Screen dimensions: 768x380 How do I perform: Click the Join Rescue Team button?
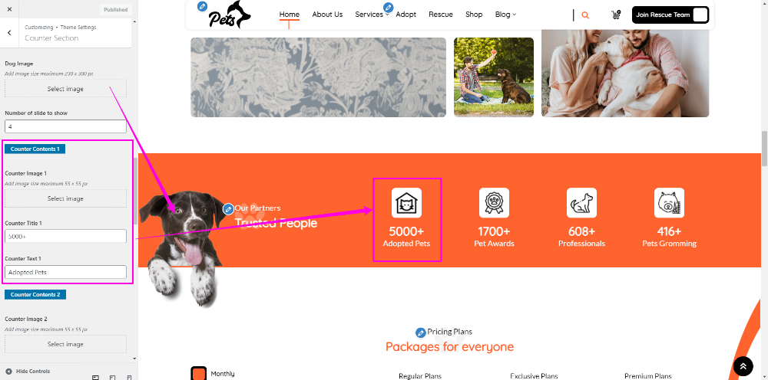tap(670, 15)
